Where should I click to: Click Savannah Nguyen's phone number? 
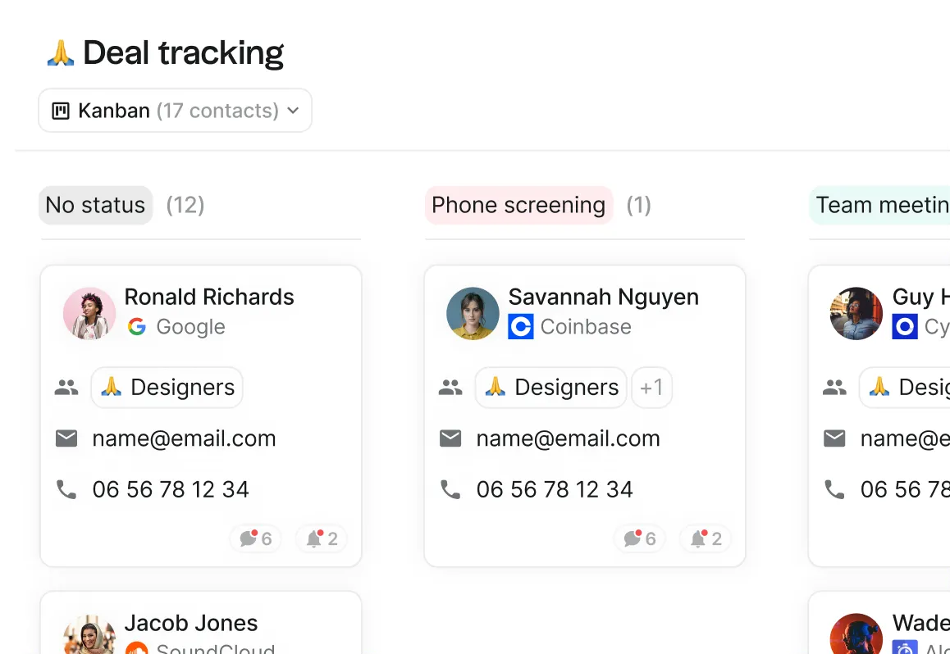click(555, 488)
